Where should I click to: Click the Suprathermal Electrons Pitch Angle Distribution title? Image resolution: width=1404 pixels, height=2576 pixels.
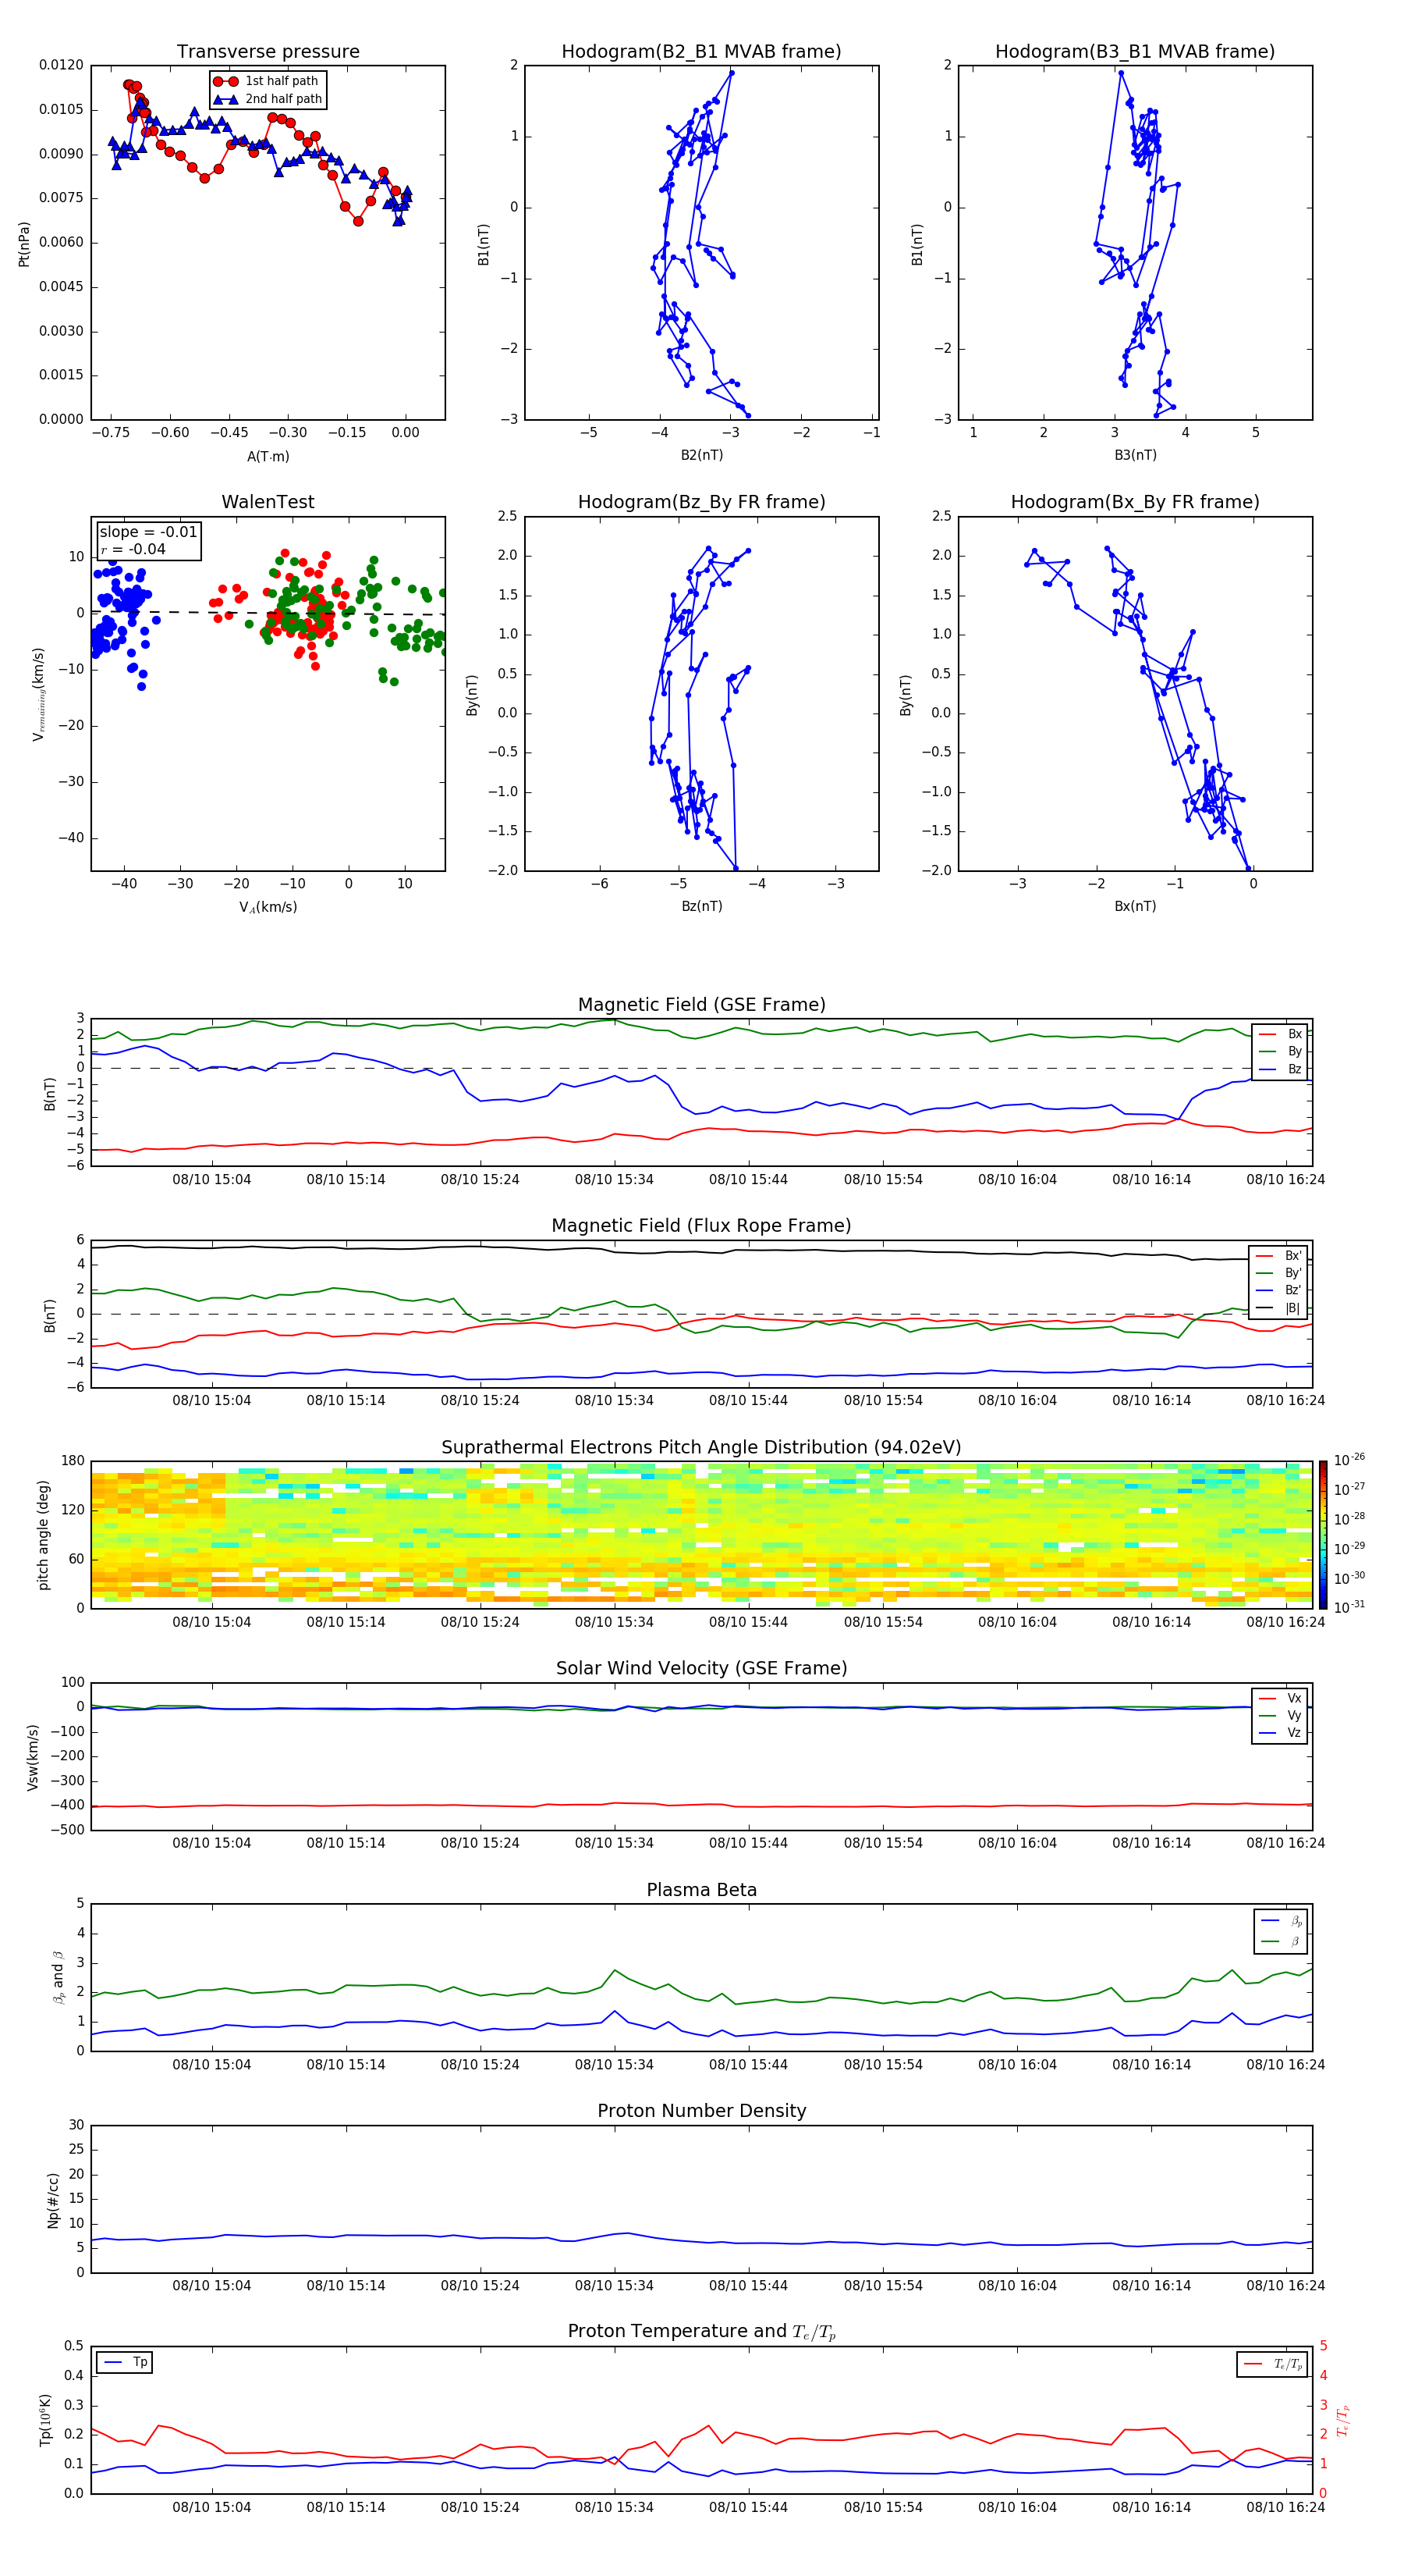click(701, 1448)
